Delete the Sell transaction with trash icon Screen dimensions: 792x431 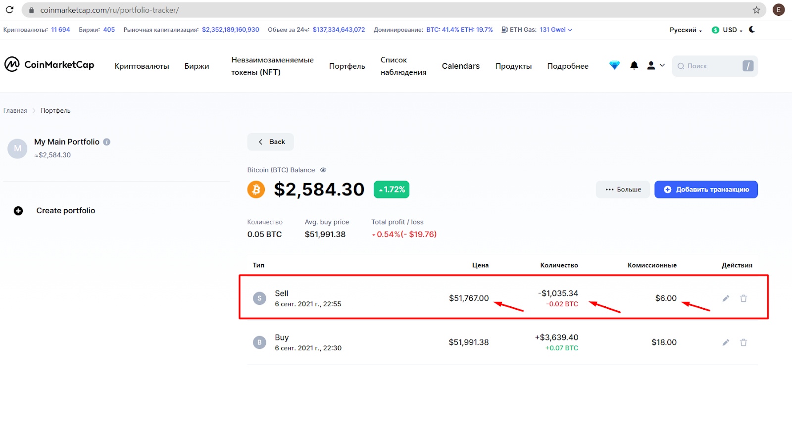743,298
